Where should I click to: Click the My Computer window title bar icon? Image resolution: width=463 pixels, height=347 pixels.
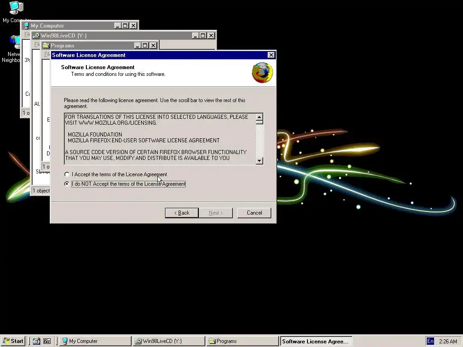click(26, 26)
